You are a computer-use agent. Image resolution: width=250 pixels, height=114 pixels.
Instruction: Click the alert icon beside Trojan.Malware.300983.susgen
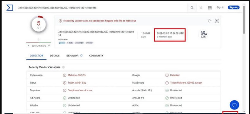point(167,83)
